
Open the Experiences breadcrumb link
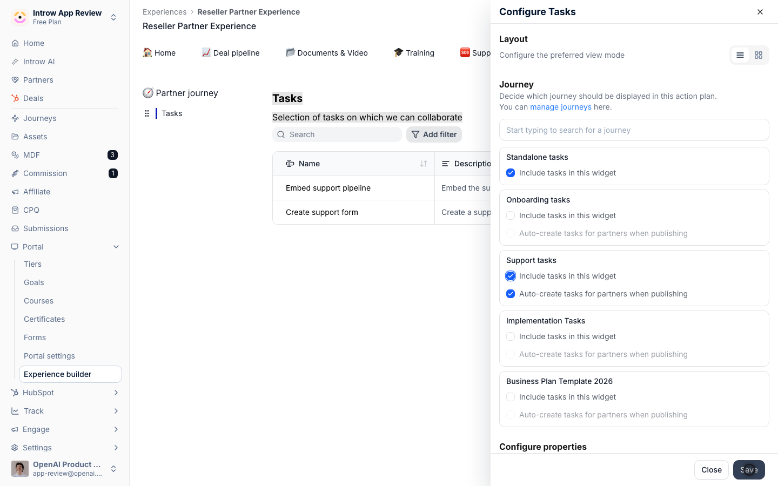164,12
